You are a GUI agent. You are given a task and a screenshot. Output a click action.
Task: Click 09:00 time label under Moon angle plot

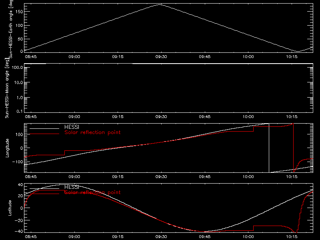74,116
